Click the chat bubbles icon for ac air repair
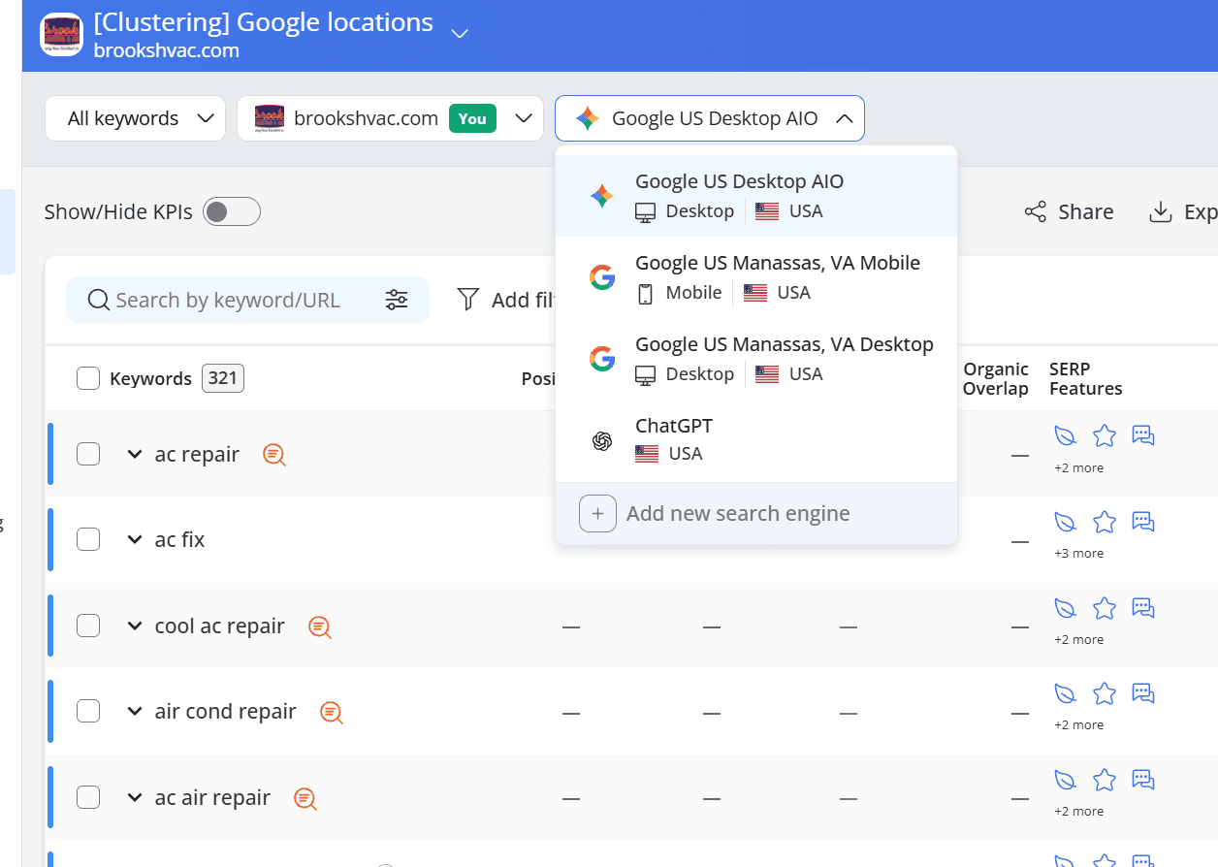This screenshot has width=1218, height=867. coord(1143,780)
